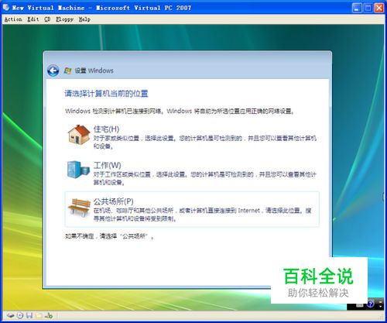Click the network adapter status bar icon
The width and height of the screenshot is (387, 323).
49,315
